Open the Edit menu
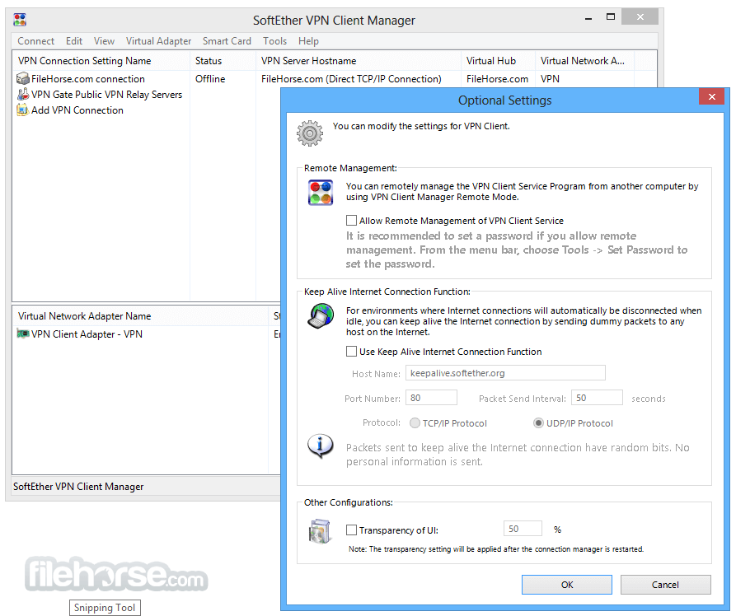 (x=73, y=41)
